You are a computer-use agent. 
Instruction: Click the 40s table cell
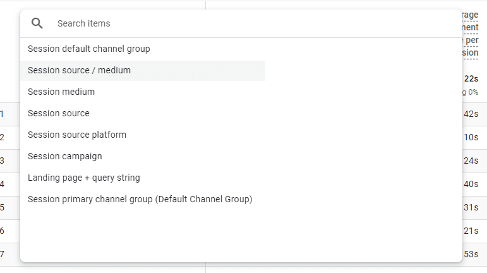[471, 184]
